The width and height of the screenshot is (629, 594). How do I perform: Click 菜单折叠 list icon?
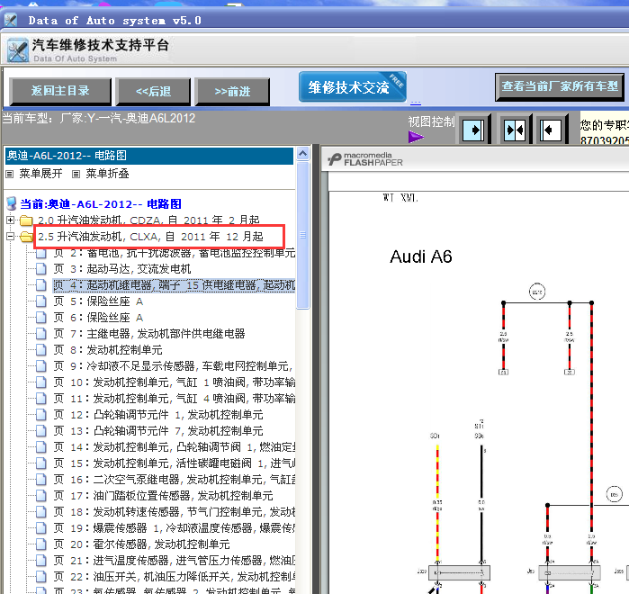[x=76, y=174]
